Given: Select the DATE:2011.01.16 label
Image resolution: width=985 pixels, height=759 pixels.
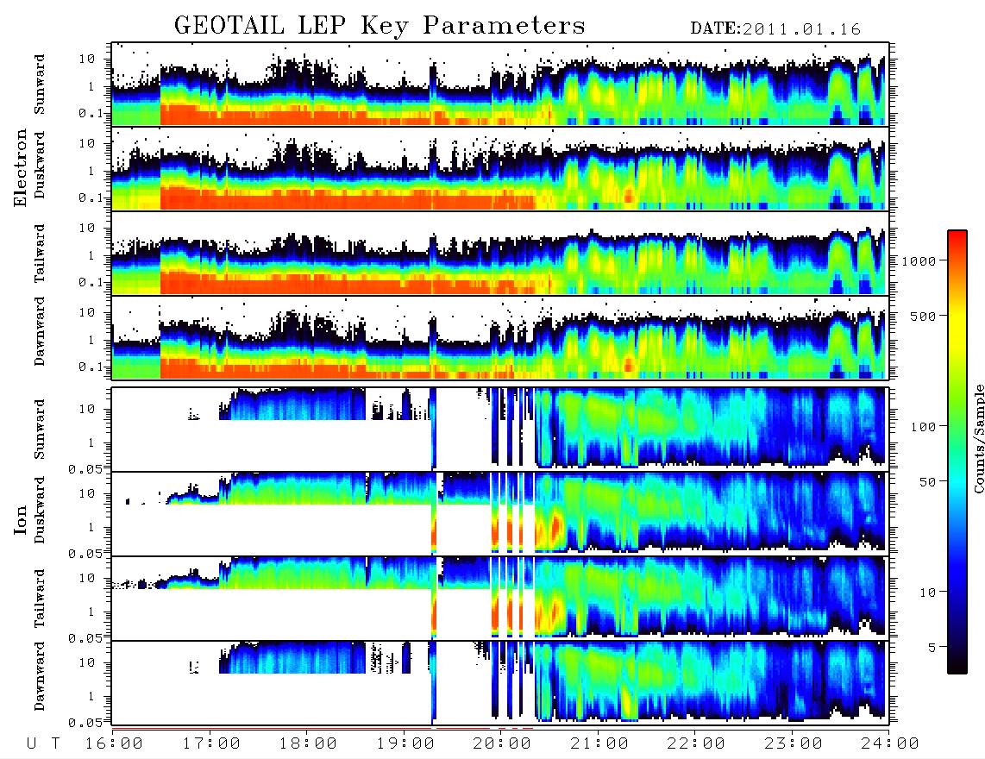Looking at the screenshot, I should [775, 28].
